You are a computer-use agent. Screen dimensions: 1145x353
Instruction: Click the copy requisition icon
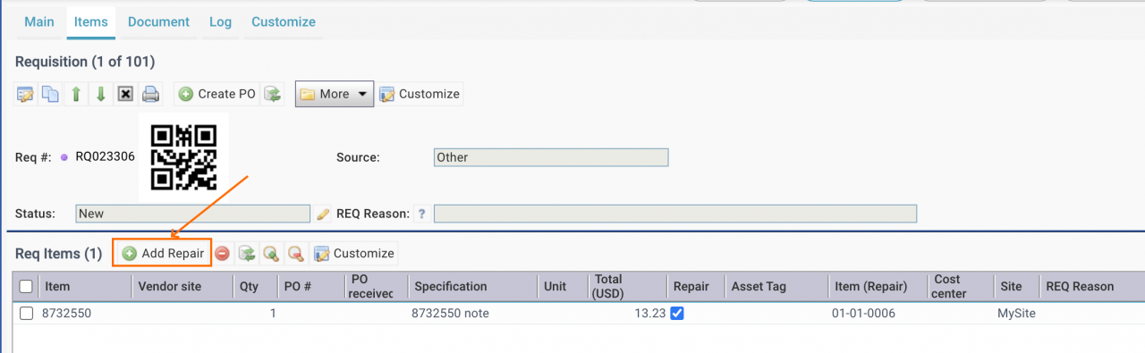[x=51, y=94]
